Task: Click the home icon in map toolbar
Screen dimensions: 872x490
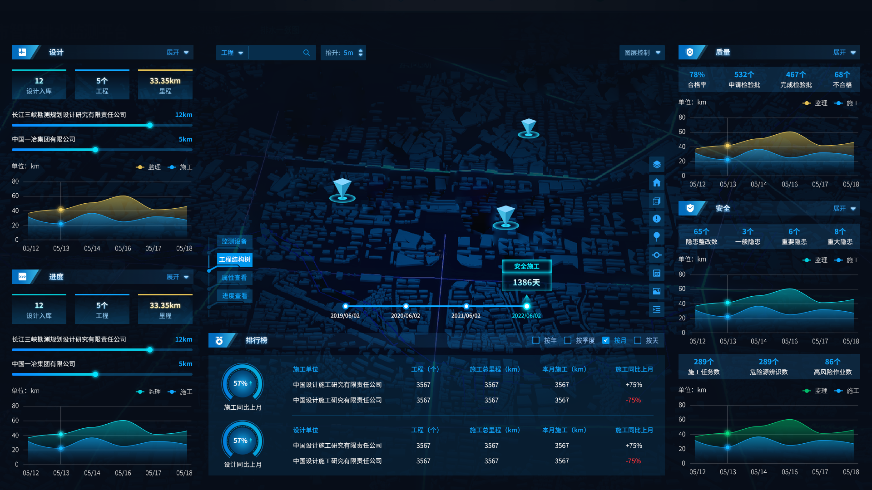Action: (x=657, y=182)
